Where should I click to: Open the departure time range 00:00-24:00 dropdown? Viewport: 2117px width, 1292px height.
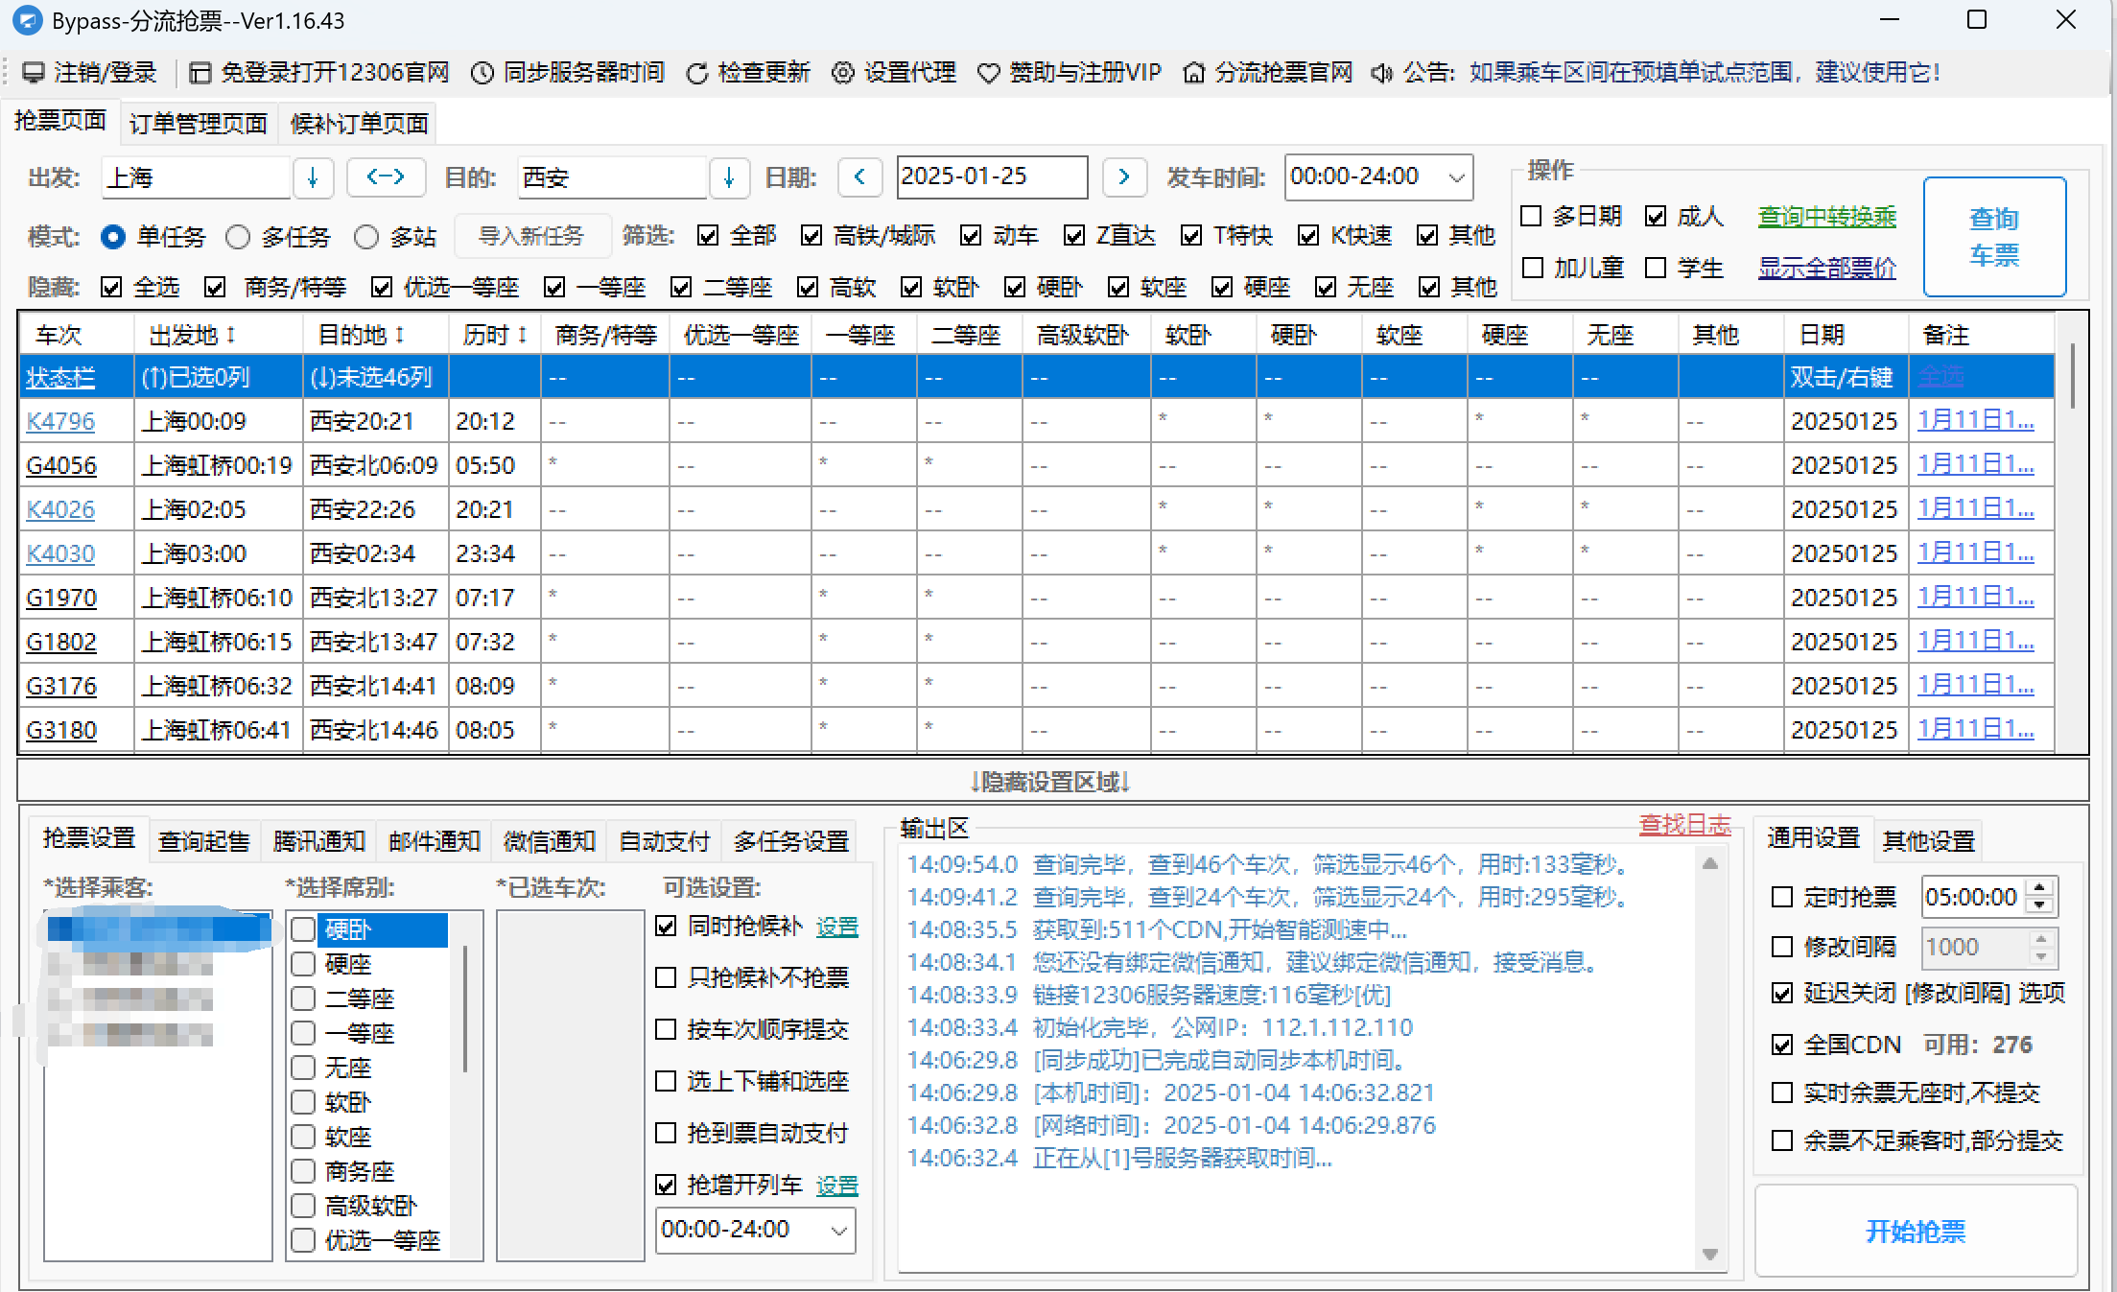click(x=1456, y=177)
